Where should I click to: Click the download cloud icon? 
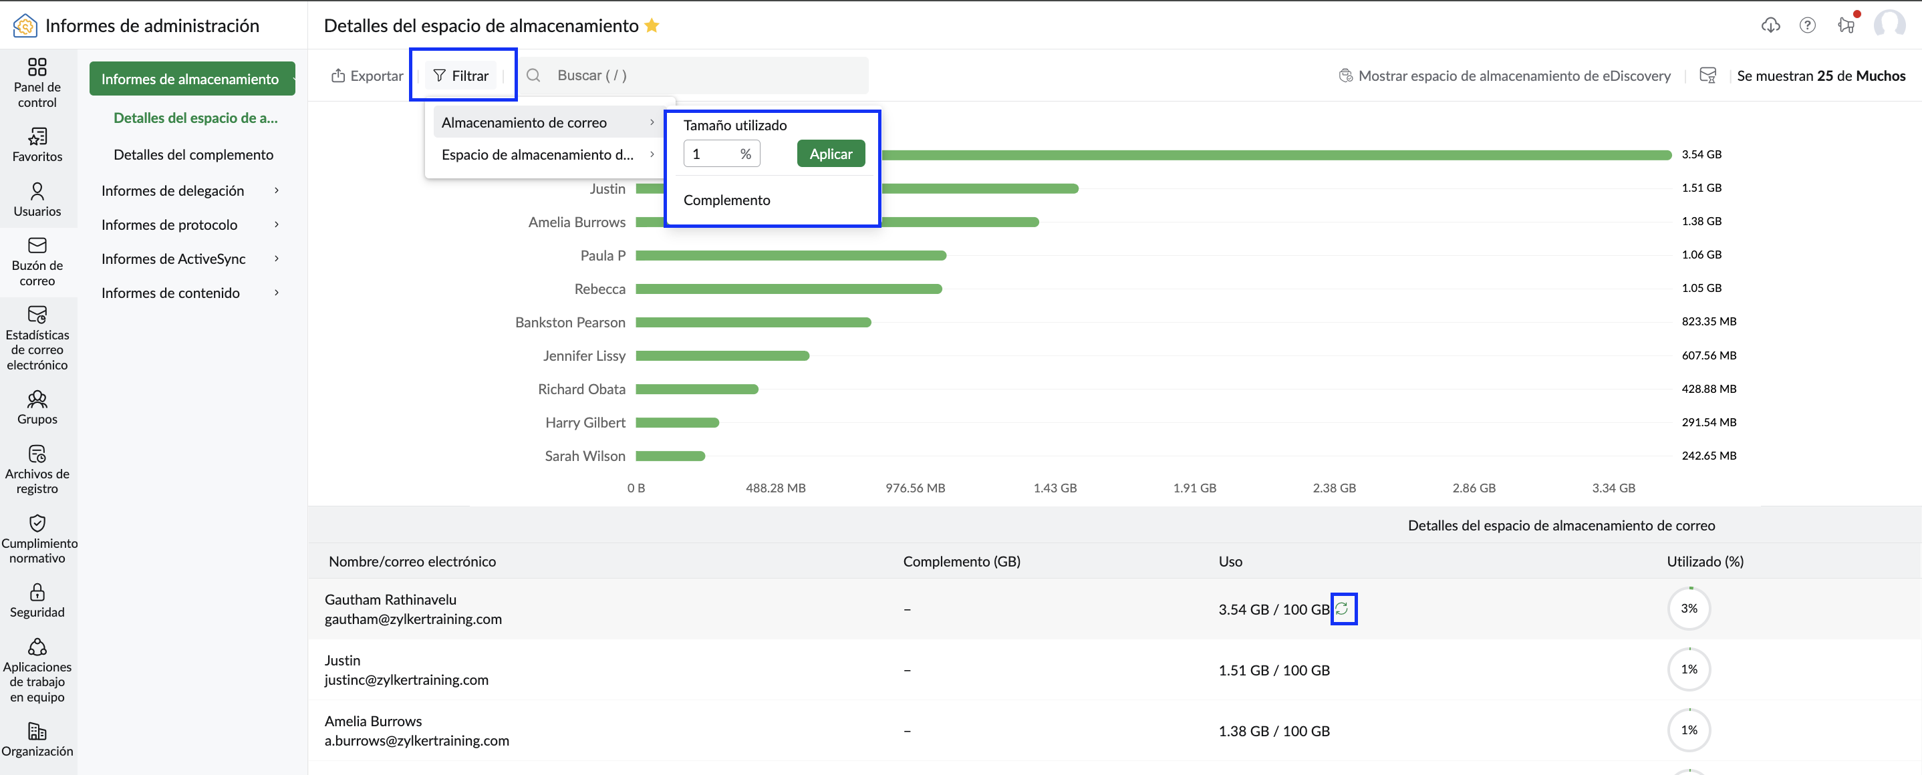point(1770,25)
